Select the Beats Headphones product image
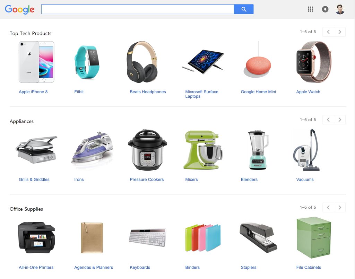355x279 pixels. [142, 62]
